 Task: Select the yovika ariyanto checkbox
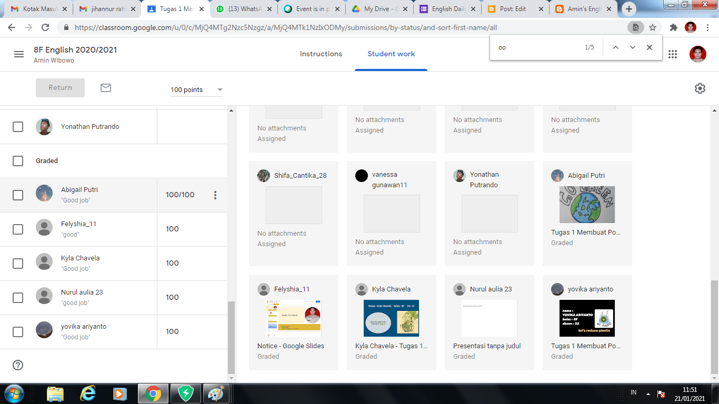(x=18, y=332)
